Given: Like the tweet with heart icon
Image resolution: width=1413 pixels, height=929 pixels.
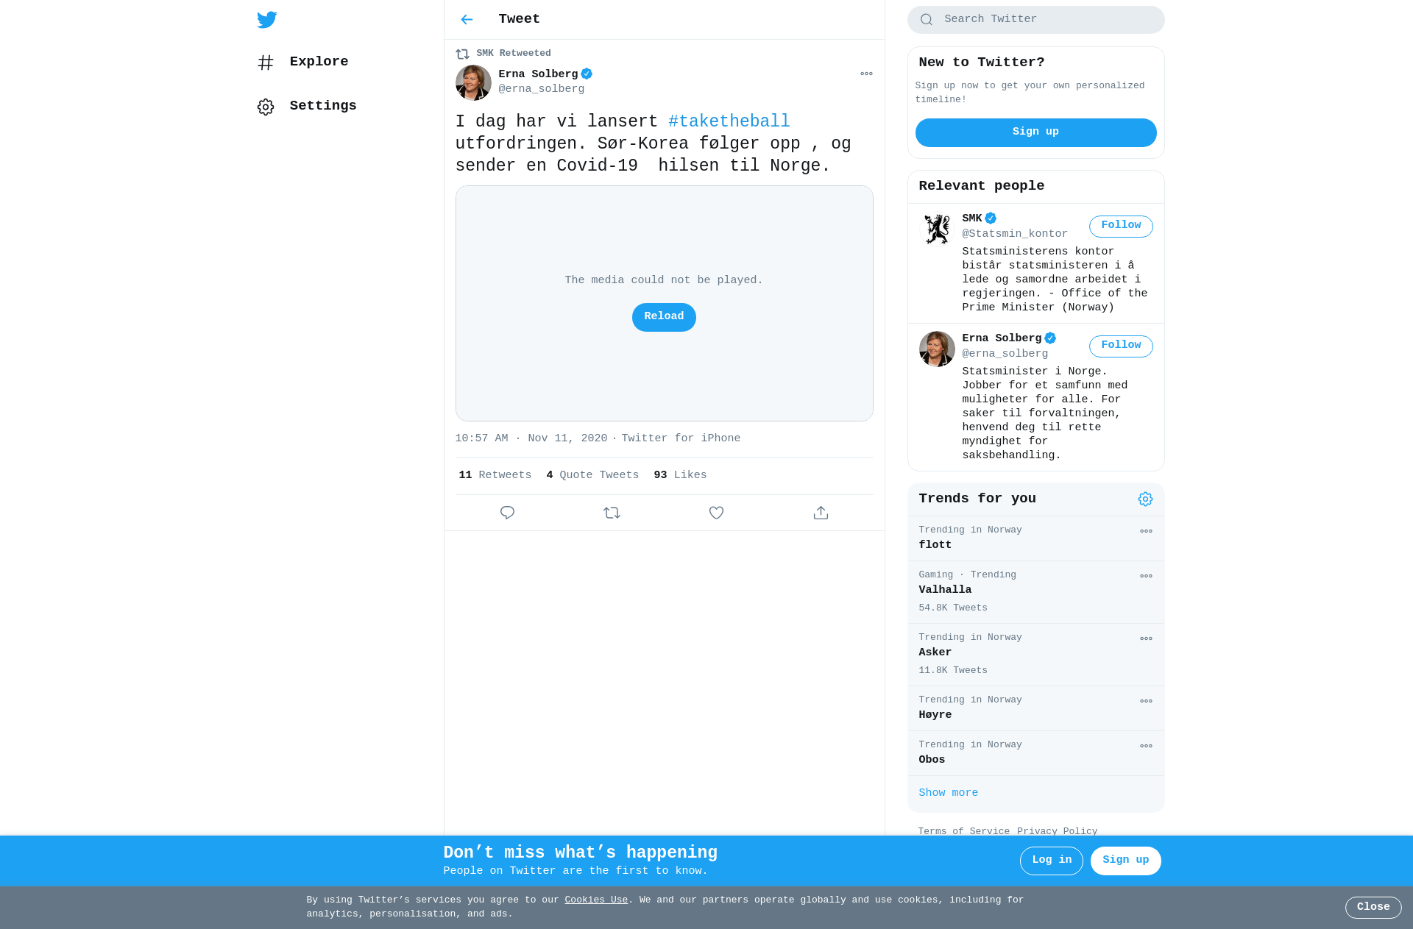Looking at the screenshot, I should coord(716,513).
